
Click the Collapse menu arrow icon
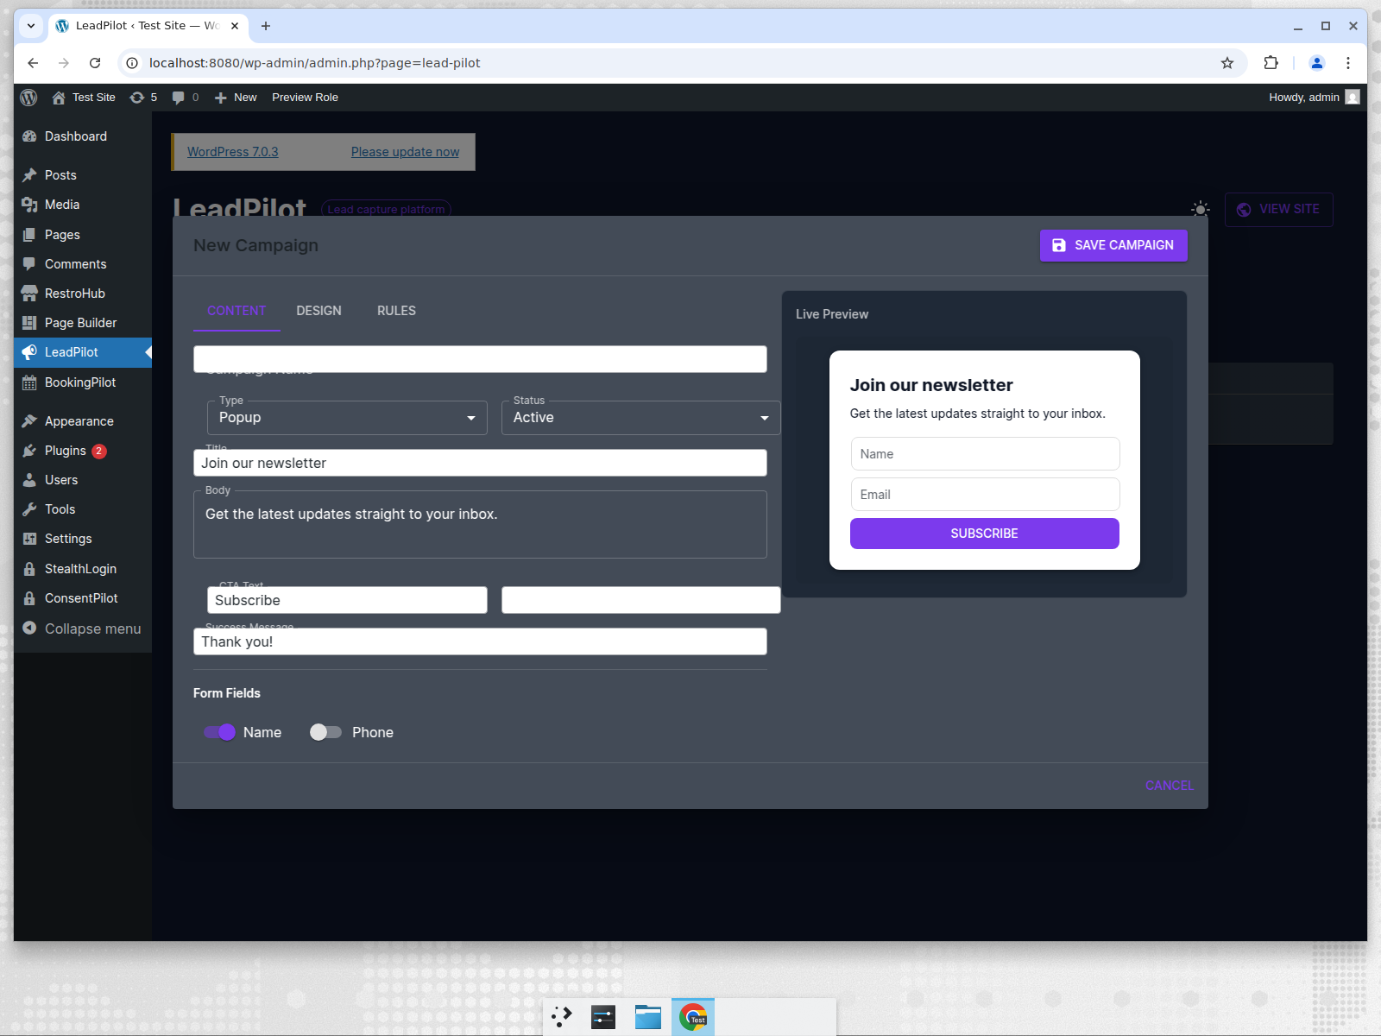(29, 629)
